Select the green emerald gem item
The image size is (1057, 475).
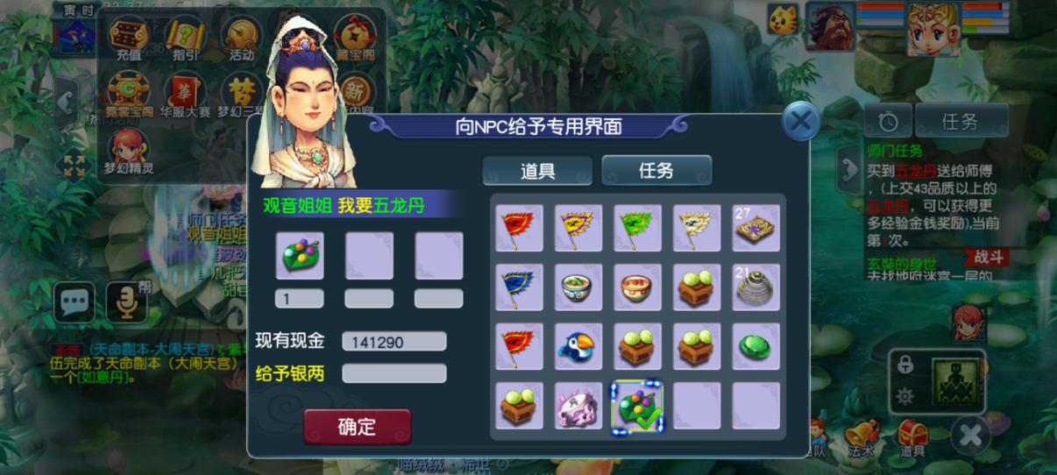pos(756,346)
